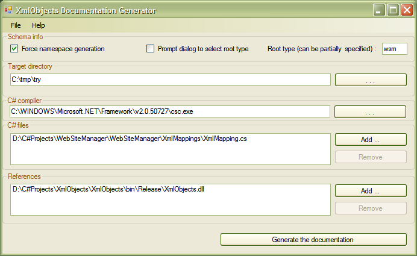Click the Root type field containing wsm

[394, 49]
